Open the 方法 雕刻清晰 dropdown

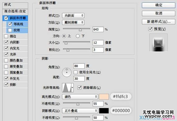(x=73, y=22)
